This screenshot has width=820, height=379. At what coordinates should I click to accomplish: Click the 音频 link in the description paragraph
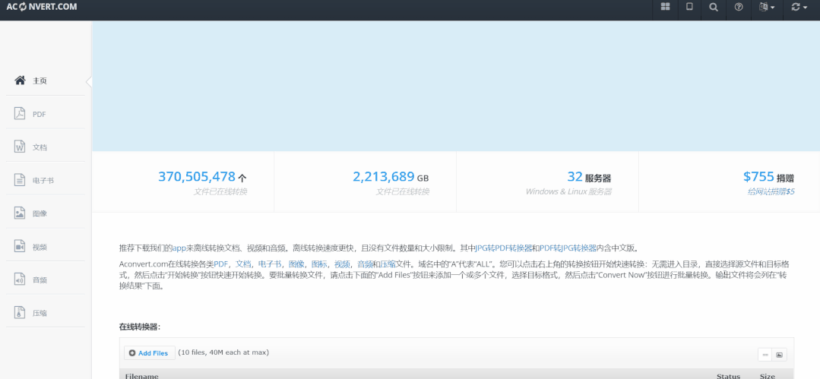pyautogui.click(x=365, y=264)
